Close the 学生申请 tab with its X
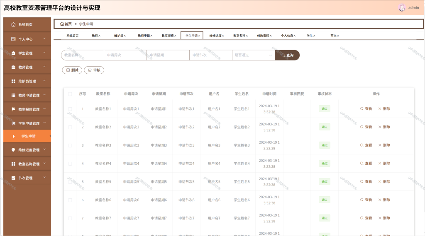The width and height of the screenshot is (425, 236). [x=199, y=36]
